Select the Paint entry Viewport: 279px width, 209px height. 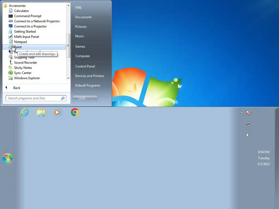coord(34,47)
